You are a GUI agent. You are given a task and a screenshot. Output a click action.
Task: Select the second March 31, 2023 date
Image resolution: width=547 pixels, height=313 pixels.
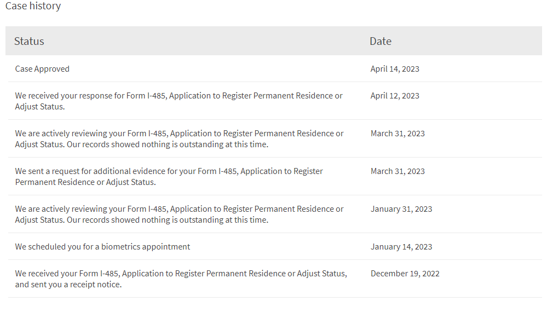[x=398, y=171]
